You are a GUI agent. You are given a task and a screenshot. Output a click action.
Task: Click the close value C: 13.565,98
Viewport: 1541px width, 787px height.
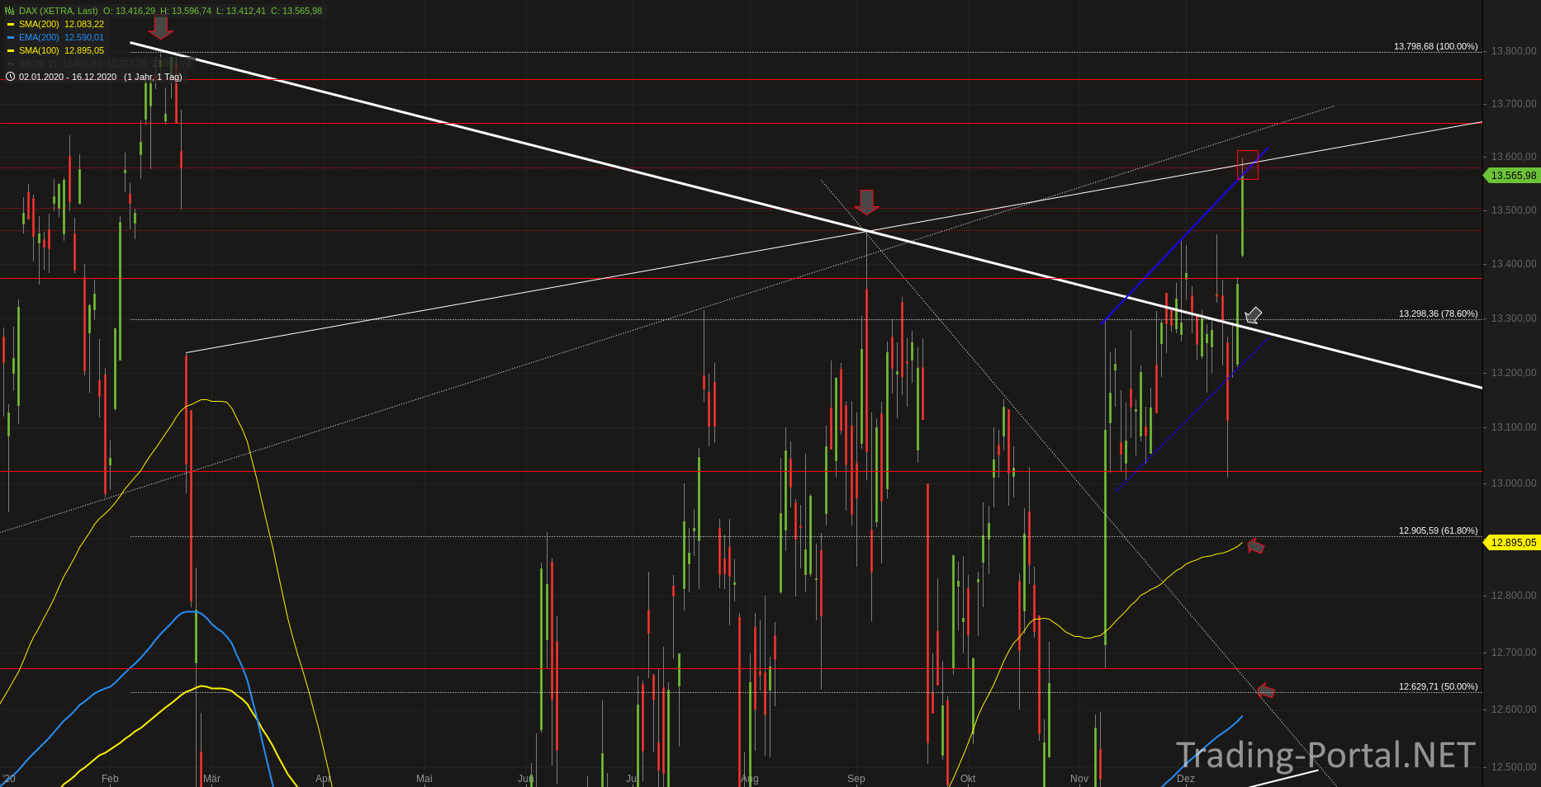coord(296,11)
